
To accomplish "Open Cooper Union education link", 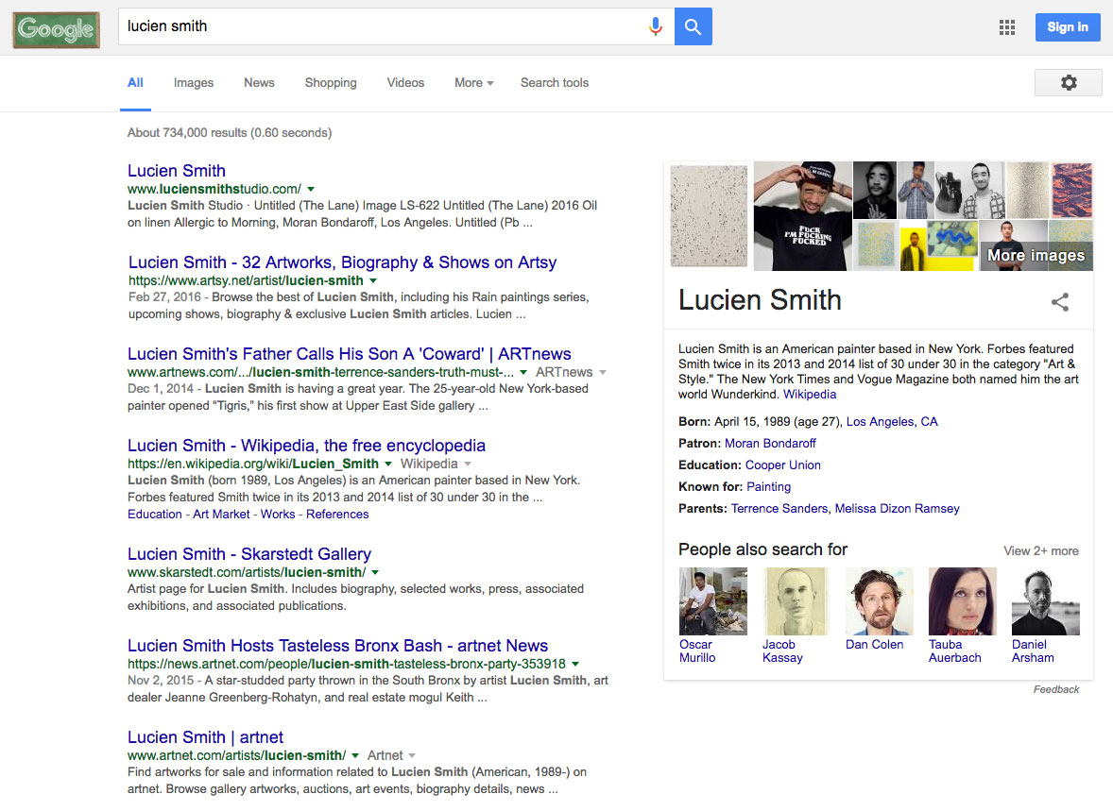I will (x=783, y=465).
